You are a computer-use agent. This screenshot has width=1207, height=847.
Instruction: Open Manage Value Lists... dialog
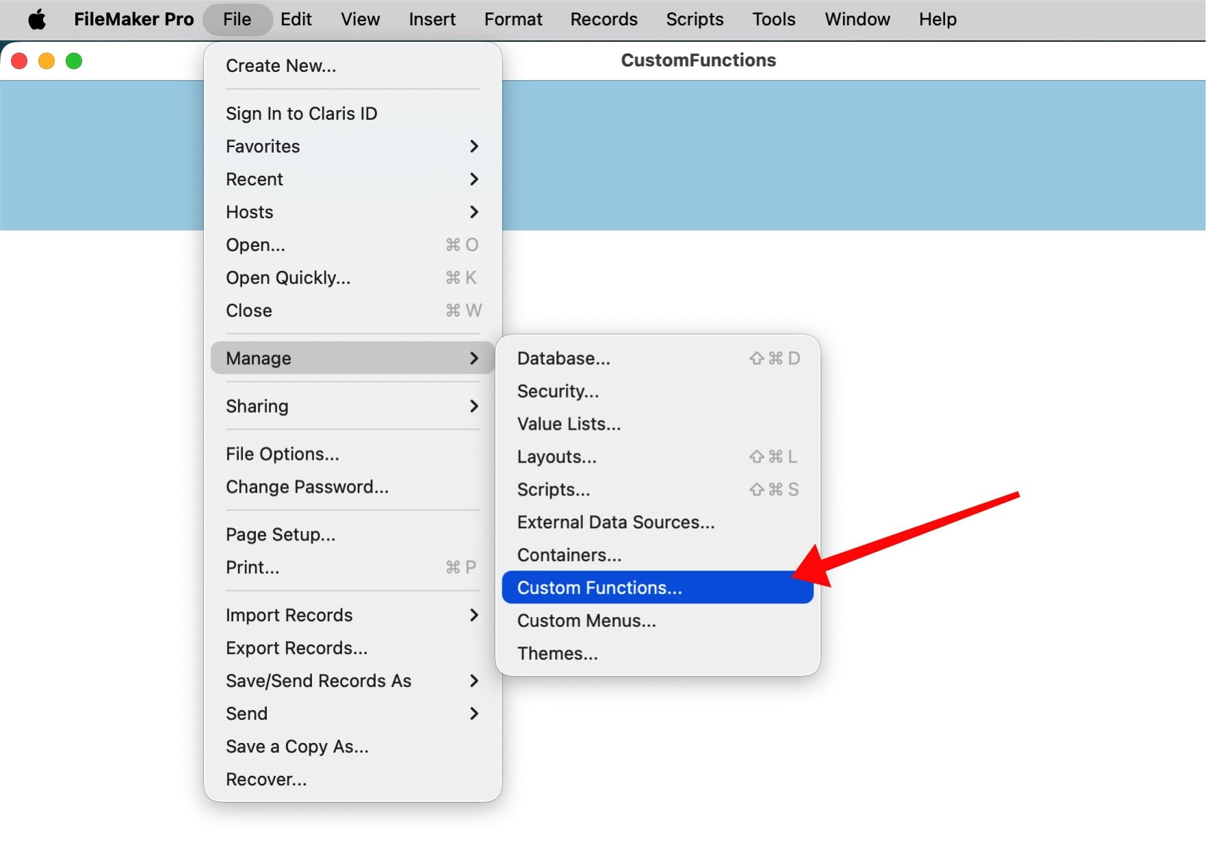point(658,424)
